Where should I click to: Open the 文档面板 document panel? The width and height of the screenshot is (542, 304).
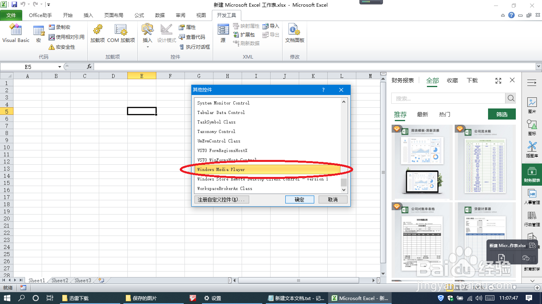(x=295, y=33)
